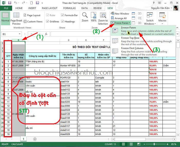
Task: Click the Arrange All button
Action: coord(119,18)
